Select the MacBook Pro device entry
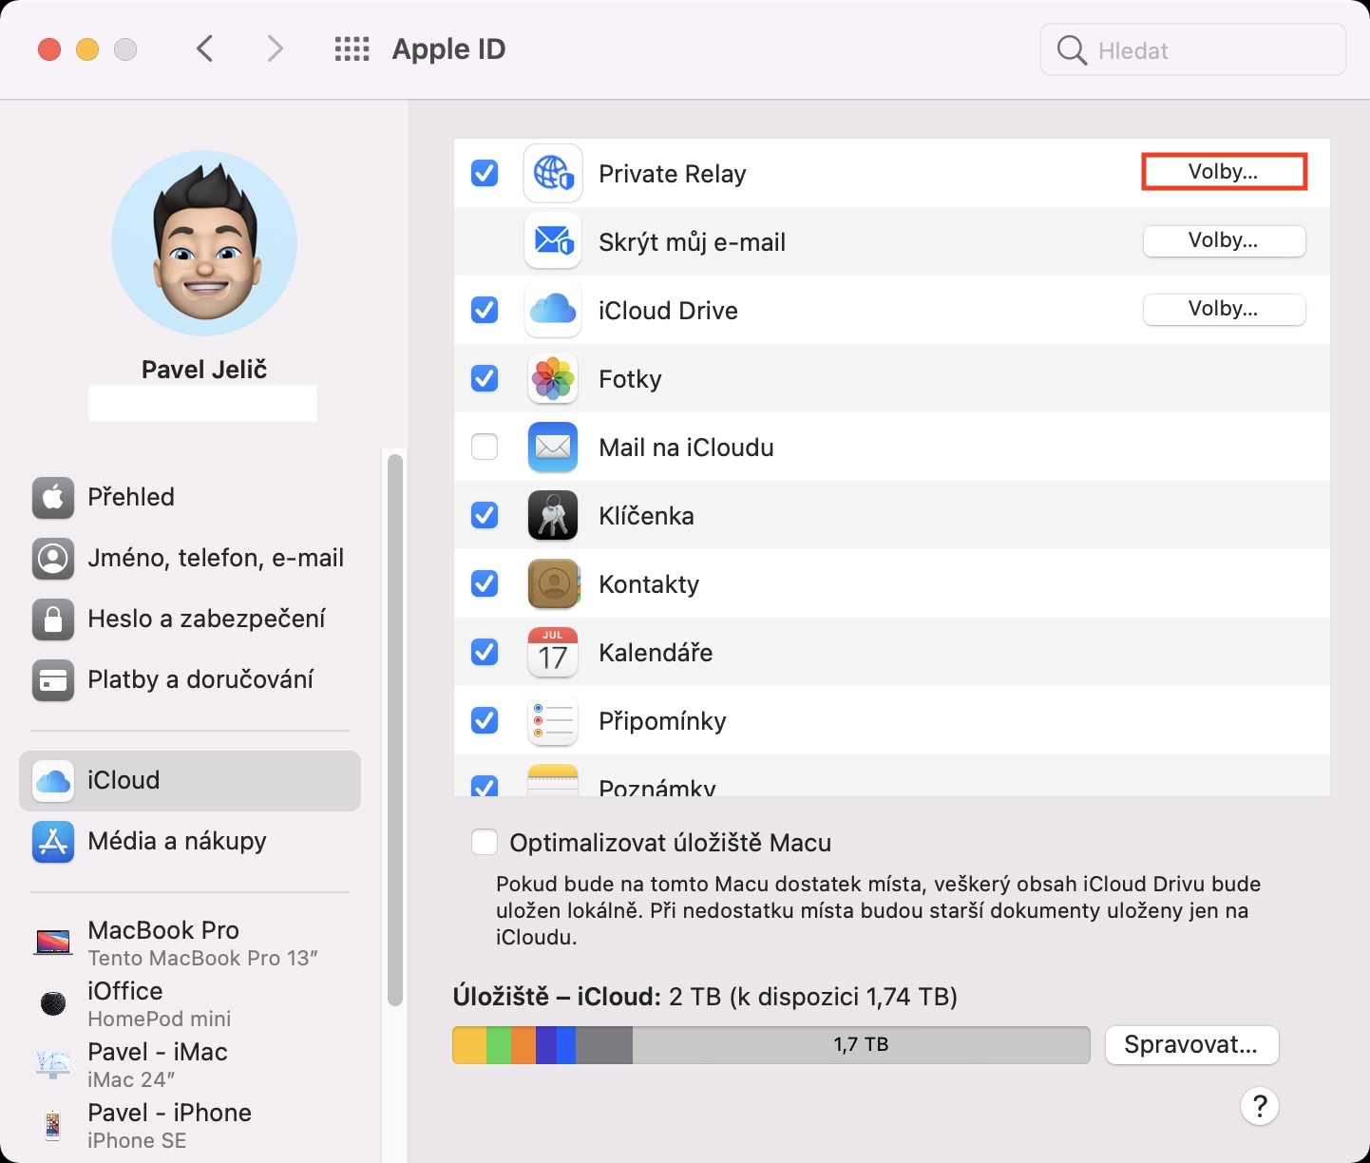 click(x=190, y=943)
